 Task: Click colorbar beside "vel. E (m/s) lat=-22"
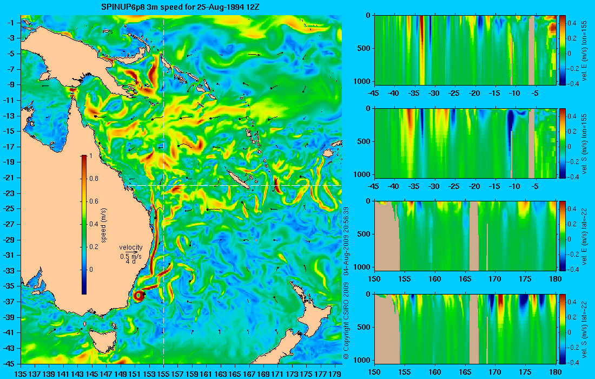(x=562, y=236)
